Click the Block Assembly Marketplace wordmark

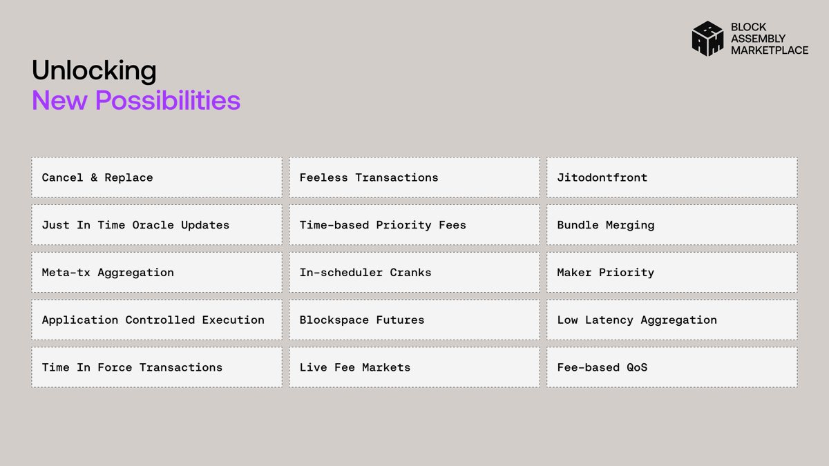pos(769,39)
